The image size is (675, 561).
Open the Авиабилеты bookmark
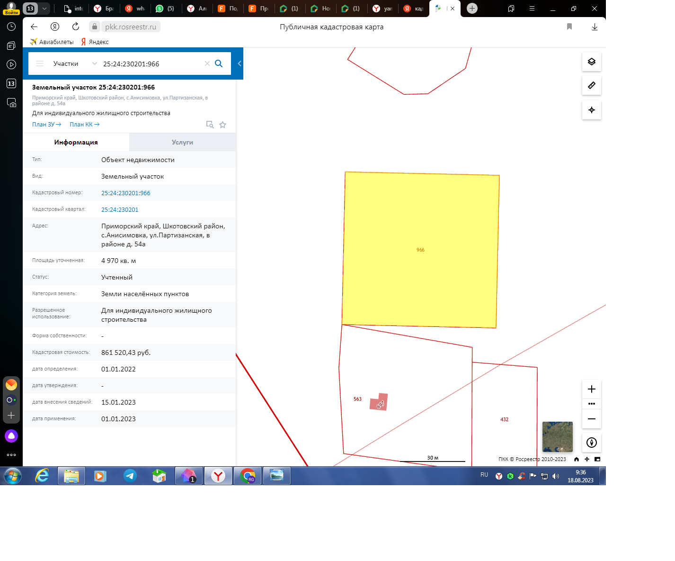(52, 42)
